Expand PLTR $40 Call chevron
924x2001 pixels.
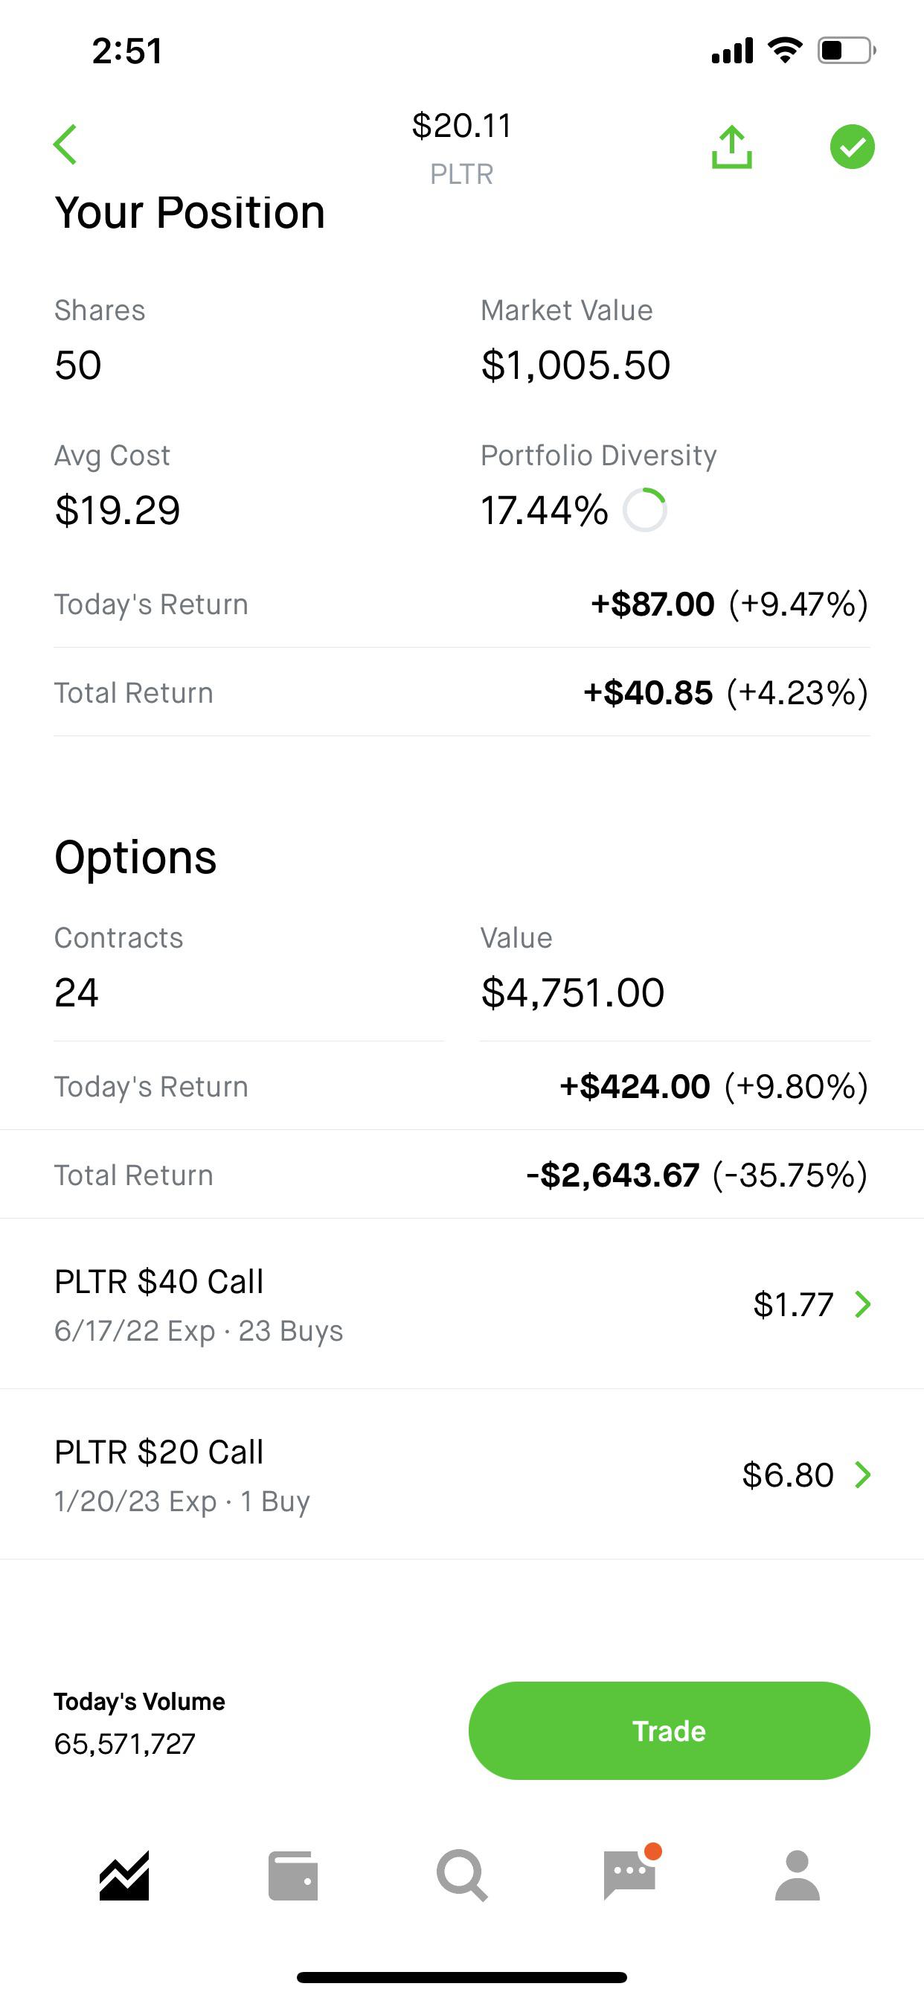point(862,1304)
